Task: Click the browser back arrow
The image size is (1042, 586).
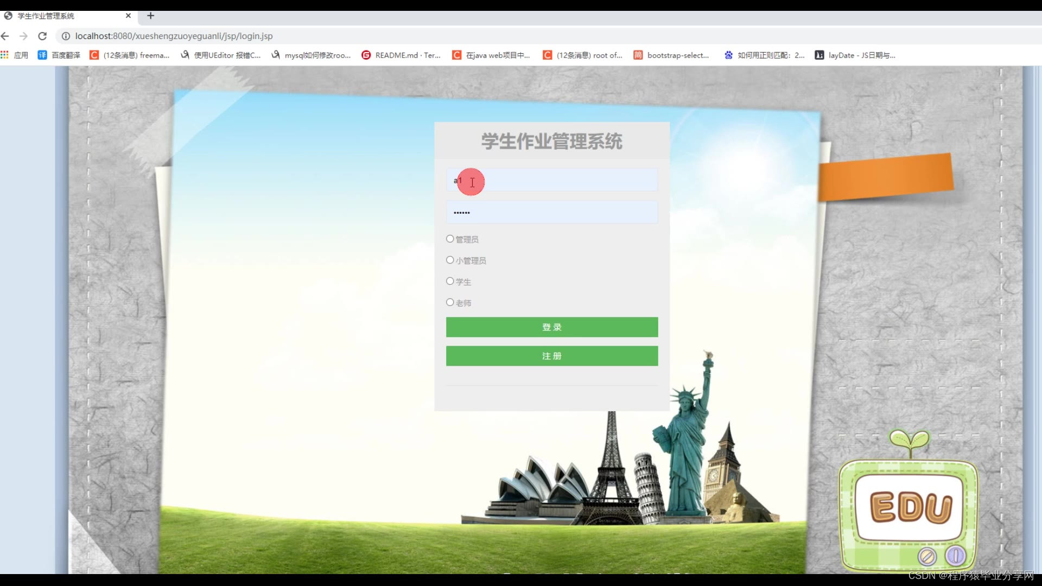Action: pos(5,36)
